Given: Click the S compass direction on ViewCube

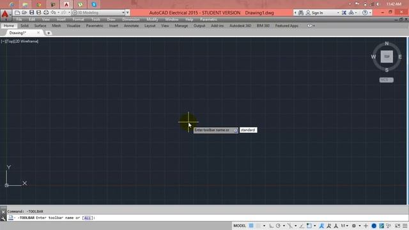Looking at the screenshot, I should pos(387,70).
